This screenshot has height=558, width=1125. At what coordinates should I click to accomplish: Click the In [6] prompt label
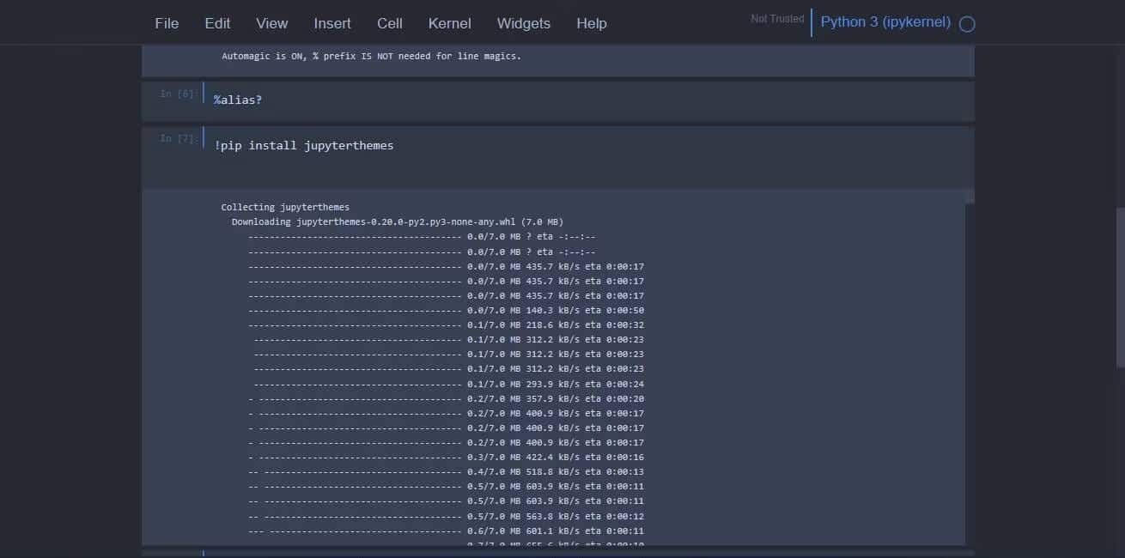pyautogui.click(x=176, y=94)
